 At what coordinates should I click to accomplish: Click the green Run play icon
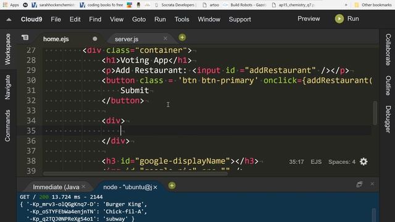[339, 19]
